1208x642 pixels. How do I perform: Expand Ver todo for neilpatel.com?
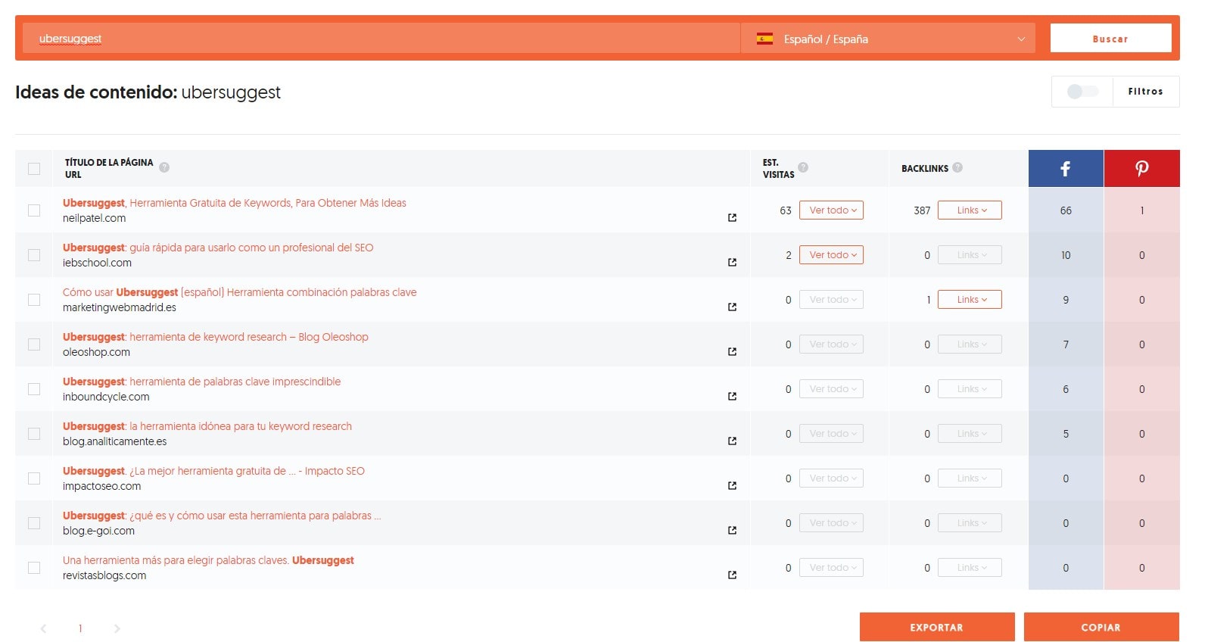[x=831, y=210]
